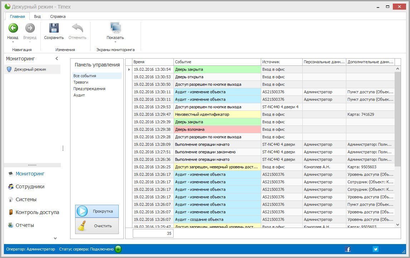Open Twitter icon in status bar

[x=375, y=249]
